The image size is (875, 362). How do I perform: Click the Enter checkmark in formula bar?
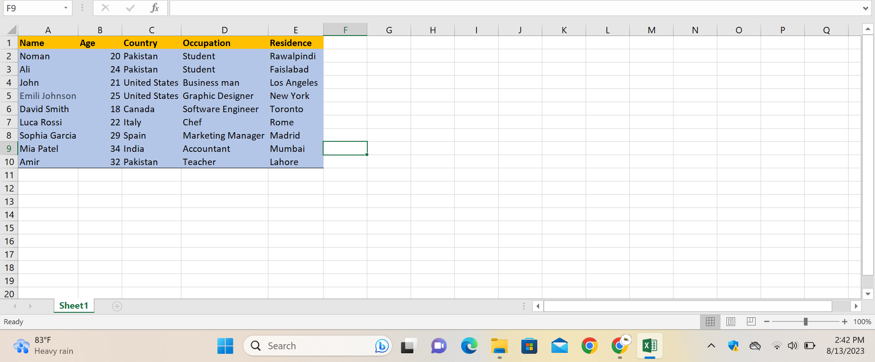click(x=130, y=8)
